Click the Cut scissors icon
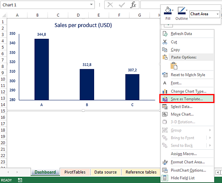Image resolution: width=222 pixels, height=183 pixels. pyautogui.click(x=165, y=42)
